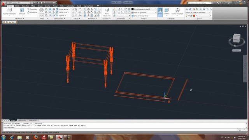Image resolution: width=249 pixels, height=140 pixels.
Task: Open Layer Properties manager icon in Capas
Action: pyautogui.click(x=187, y=9)
